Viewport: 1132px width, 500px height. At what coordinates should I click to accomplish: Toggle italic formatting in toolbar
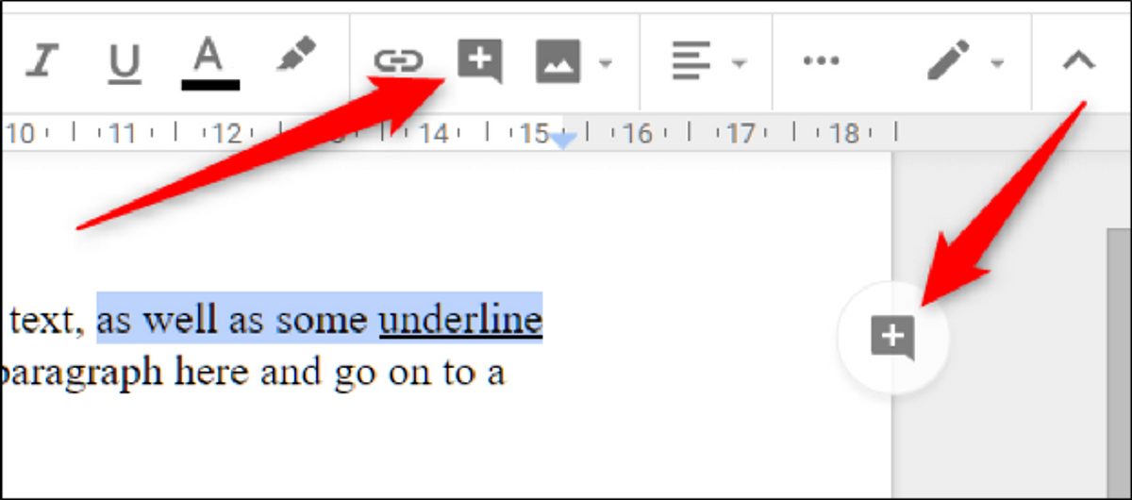point(42,62)
